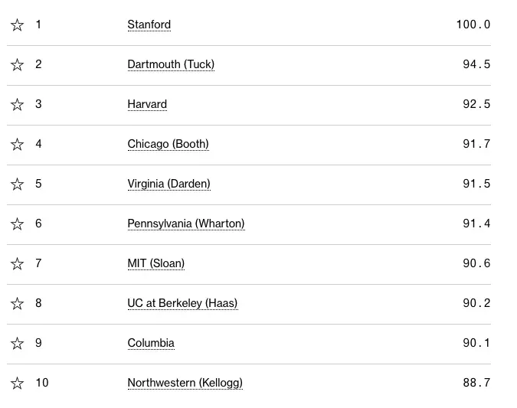Mark Chicago (Booth) with star icon

[17, 145]
